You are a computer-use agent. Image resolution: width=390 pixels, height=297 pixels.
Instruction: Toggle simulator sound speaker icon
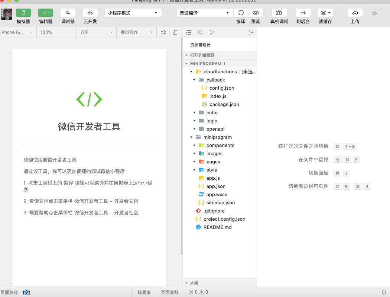click(163, 32)
